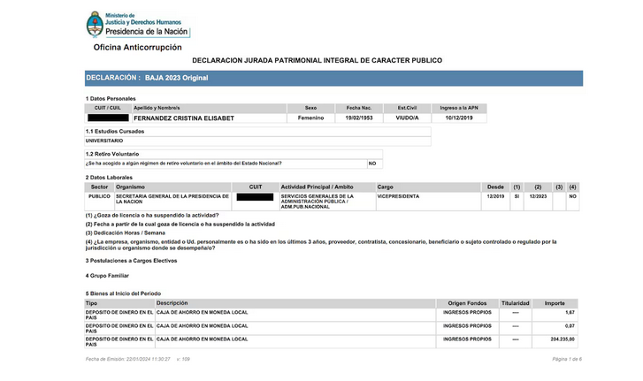Click the Presidencia de la Nación header text
This screenshot has height=381, width=643.
[x=148, y=31]
